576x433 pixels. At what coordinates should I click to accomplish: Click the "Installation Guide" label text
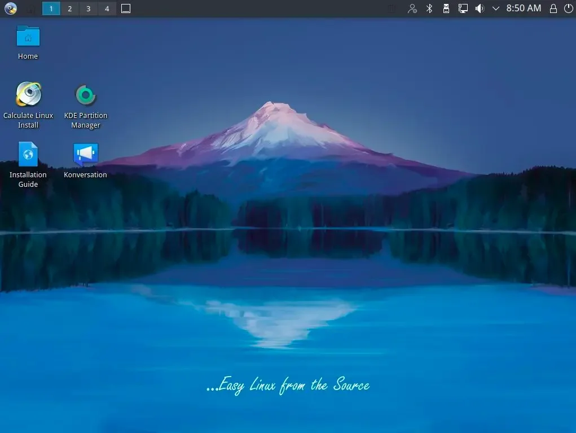(x=28, y=180)
